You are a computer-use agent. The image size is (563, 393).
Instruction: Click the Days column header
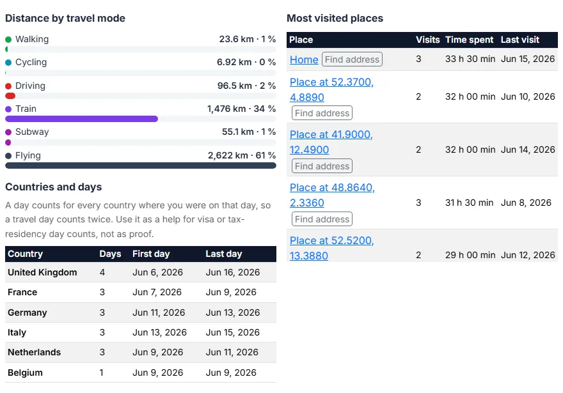110,254
